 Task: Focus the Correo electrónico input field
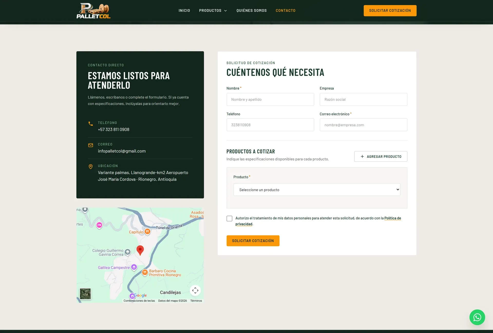[x=363, y=125]
